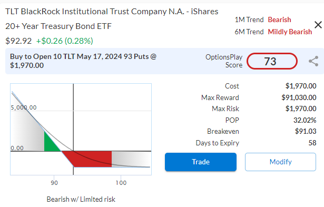Click the Bearish 1M Trend label

pos(279,19)
